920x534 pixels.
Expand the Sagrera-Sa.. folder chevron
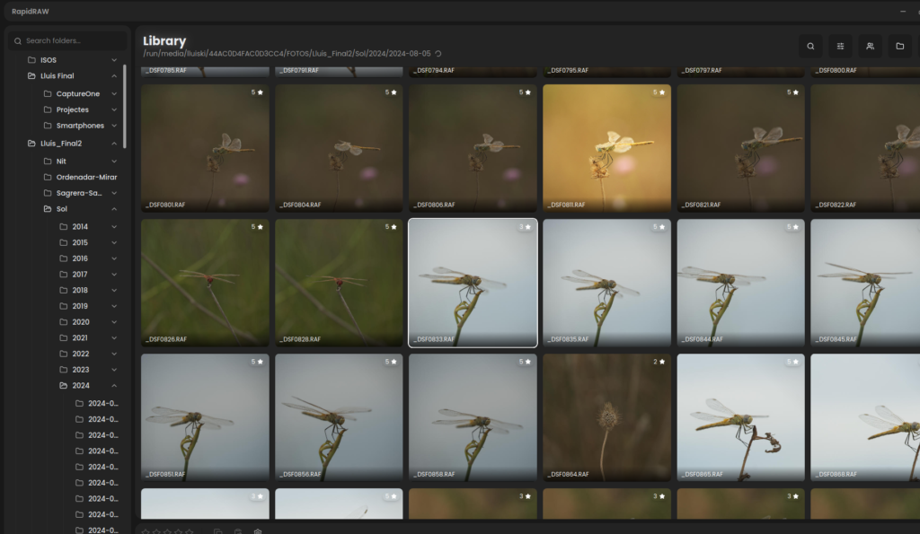(x=114, y=193)
